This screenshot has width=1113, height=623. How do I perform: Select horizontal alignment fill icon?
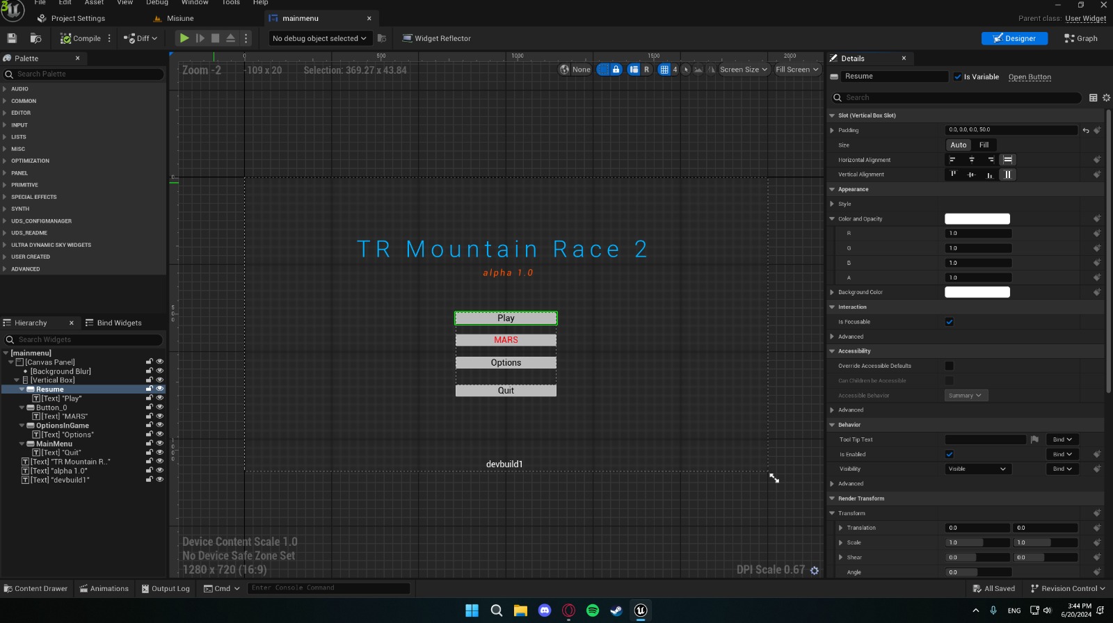pos(1008,160)
